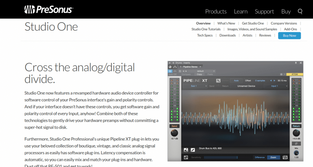This screenshot has width=313, height=167.
Task: Open the window menu arrow beside Drums - Inserts
Action: point(170,63)
